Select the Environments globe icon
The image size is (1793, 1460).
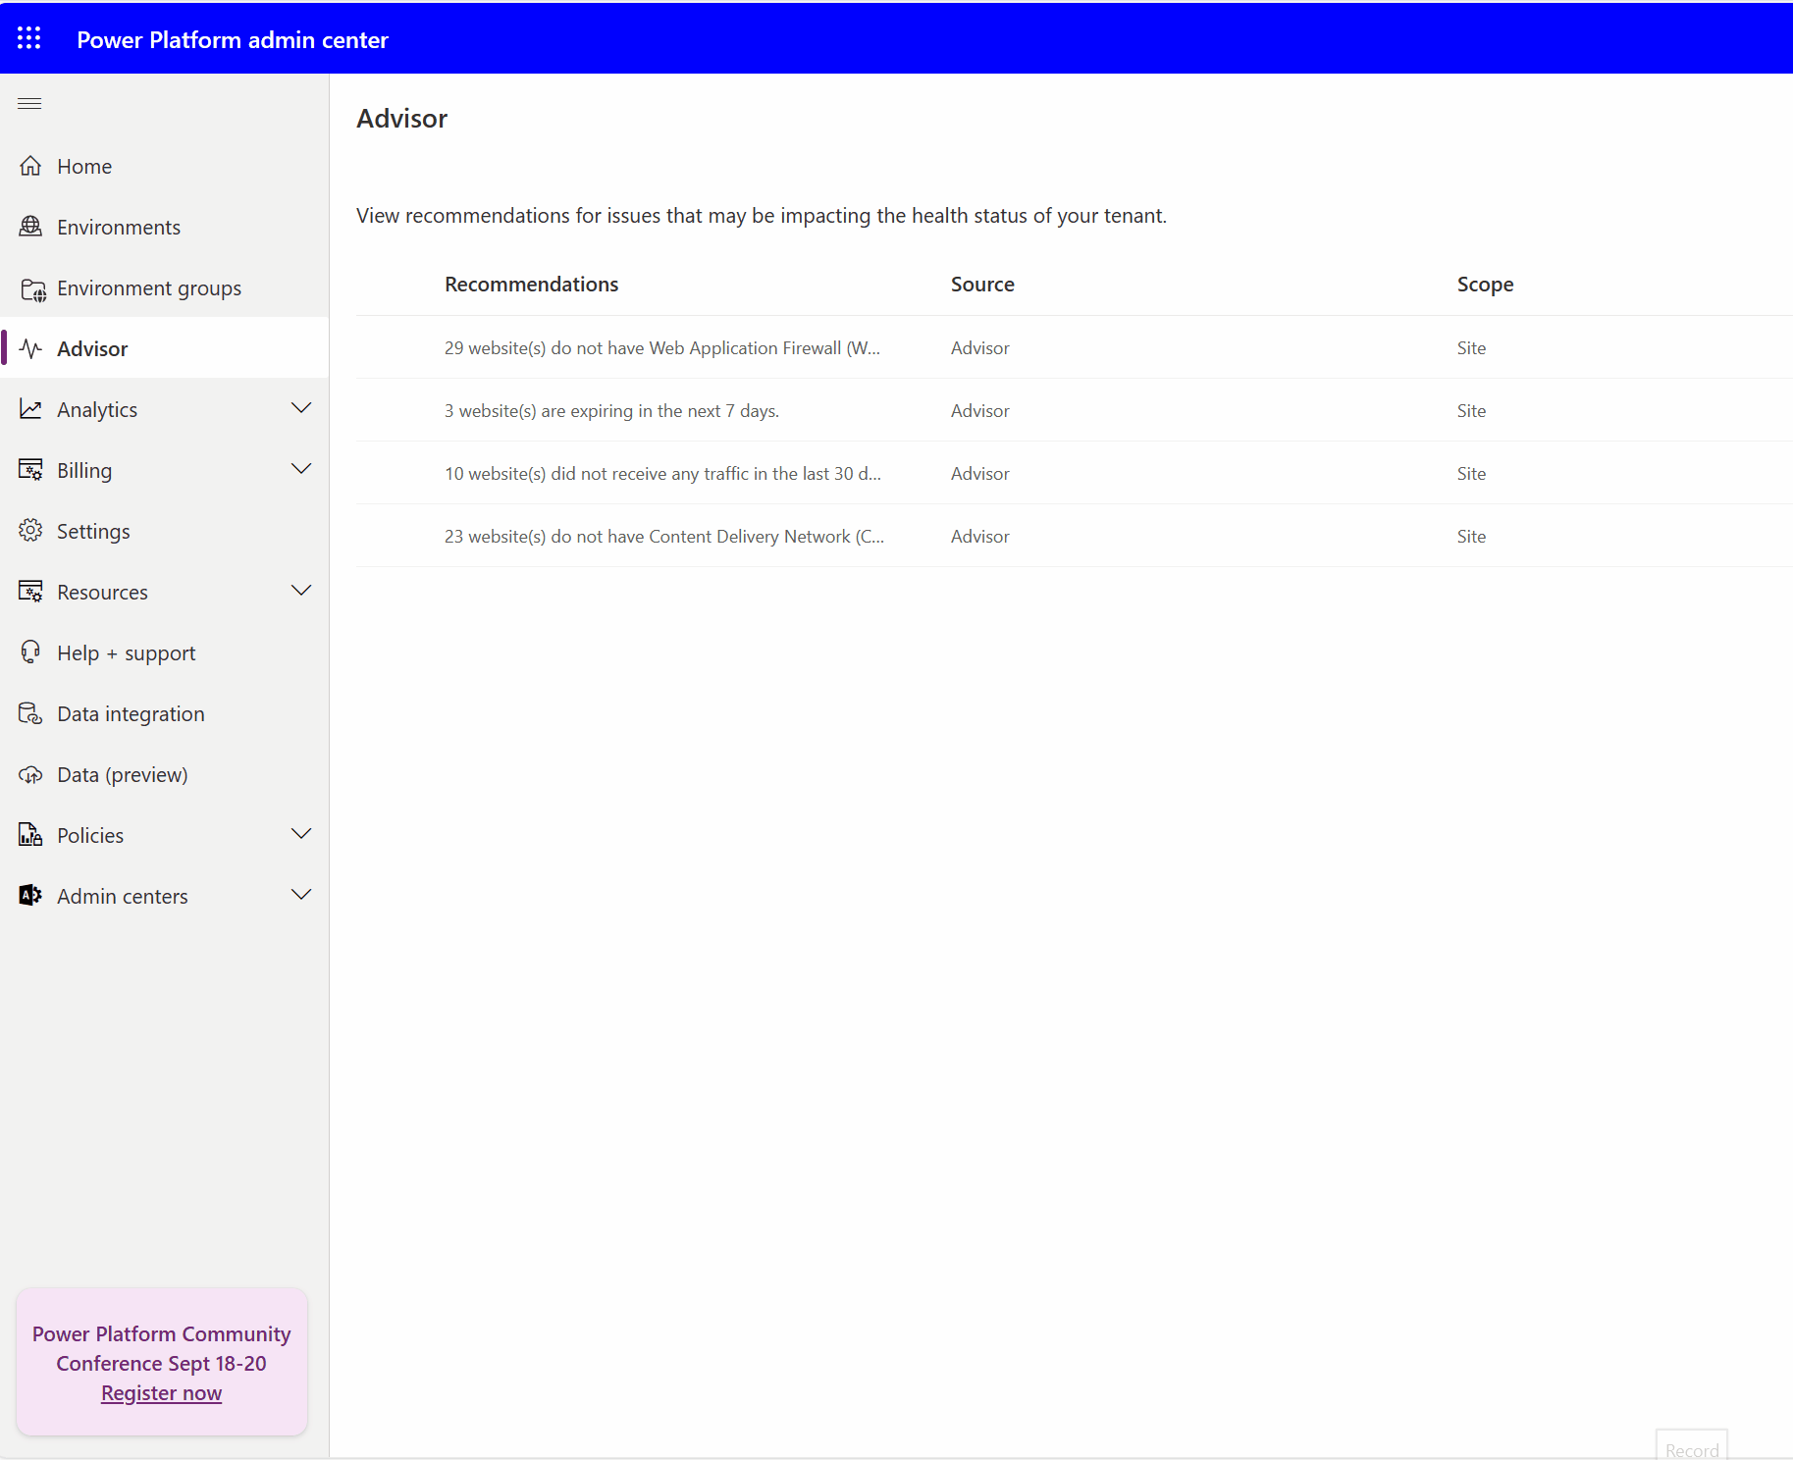[30, 227]
